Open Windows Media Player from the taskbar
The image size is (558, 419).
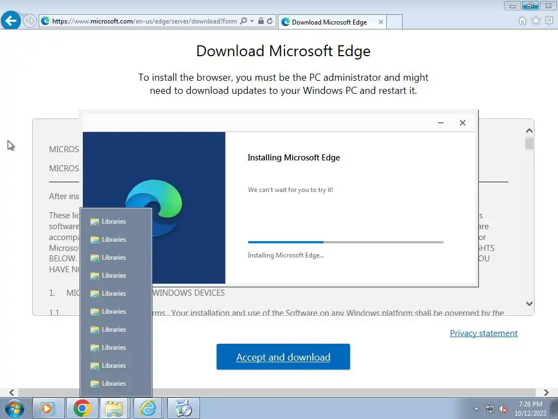coord(48,408)
